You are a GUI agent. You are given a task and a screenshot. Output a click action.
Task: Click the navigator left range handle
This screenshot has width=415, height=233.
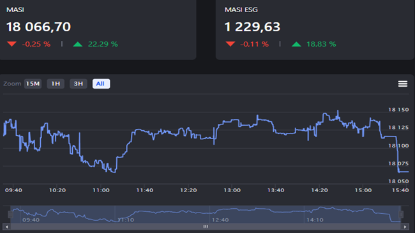(x=10, y=214)
